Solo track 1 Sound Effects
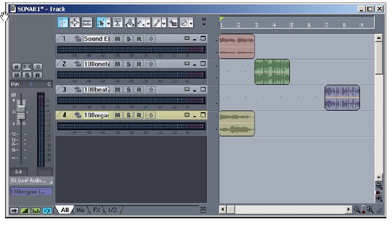 (x=129, y=39)
